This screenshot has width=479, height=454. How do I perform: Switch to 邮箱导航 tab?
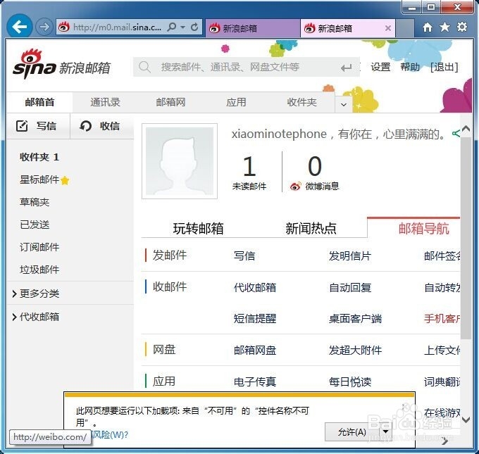point(423,228)
